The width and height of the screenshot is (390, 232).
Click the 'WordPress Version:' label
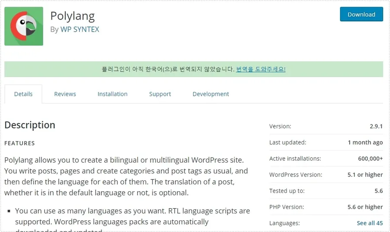click(296, 175)
